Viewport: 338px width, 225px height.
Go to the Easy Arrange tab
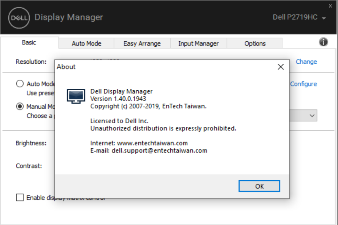pyautogui.click(x=142, y=44)
